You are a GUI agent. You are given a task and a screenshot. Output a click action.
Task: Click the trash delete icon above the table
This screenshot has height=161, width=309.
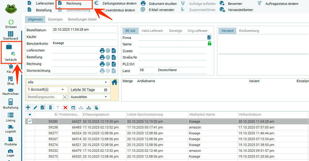point(50,107)
